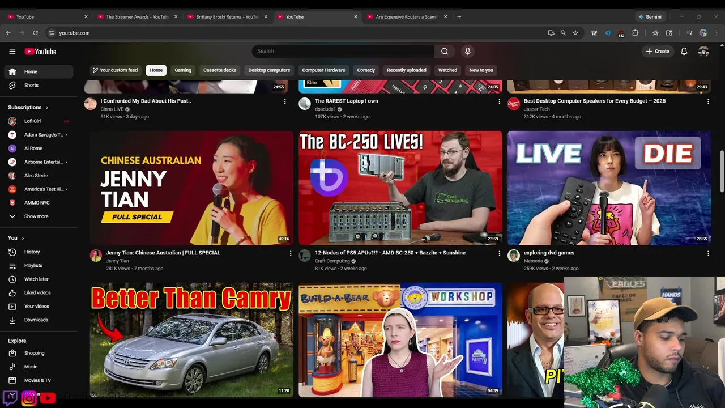Click the browser zoom magnifier icon
The image size is (725, 408).
(x=563, y=33)
